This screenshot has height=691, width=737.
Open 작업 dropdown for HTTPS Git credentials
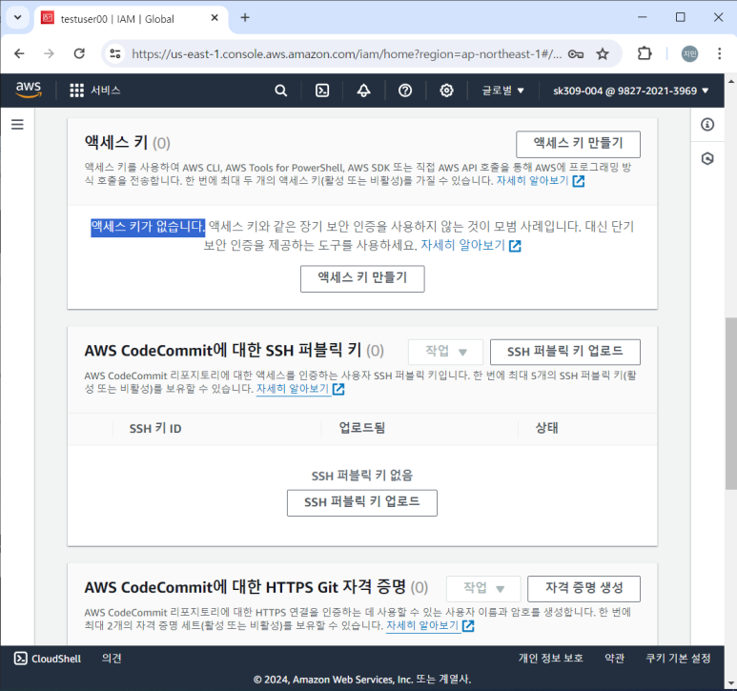click(x=483, y=589)
